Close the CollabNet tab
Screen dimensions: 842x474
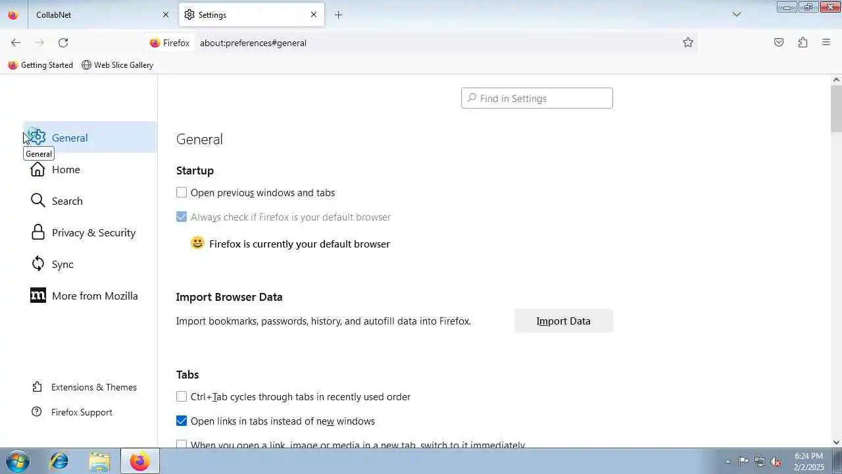[165, 14]
